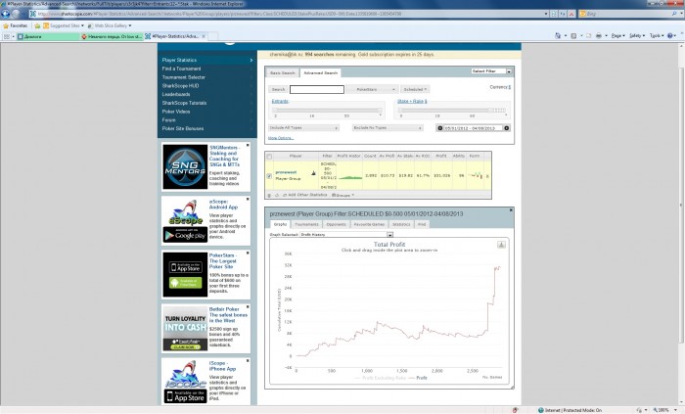Click the browser print icon

point(599,36)
